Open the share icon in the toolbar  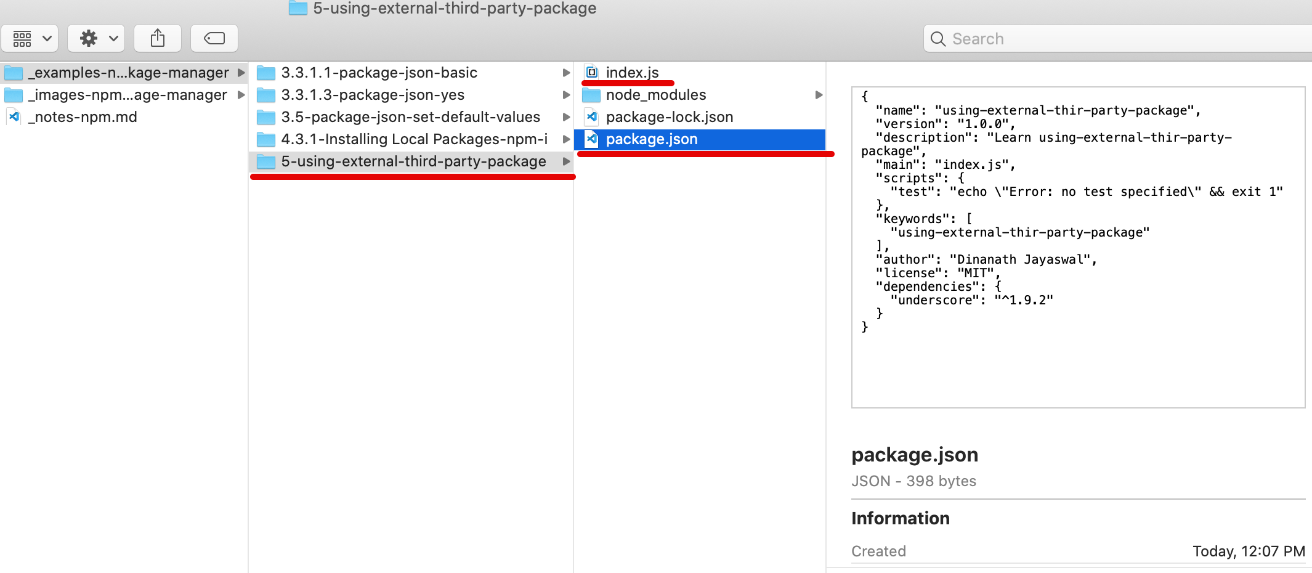click(x=158, y=38)
